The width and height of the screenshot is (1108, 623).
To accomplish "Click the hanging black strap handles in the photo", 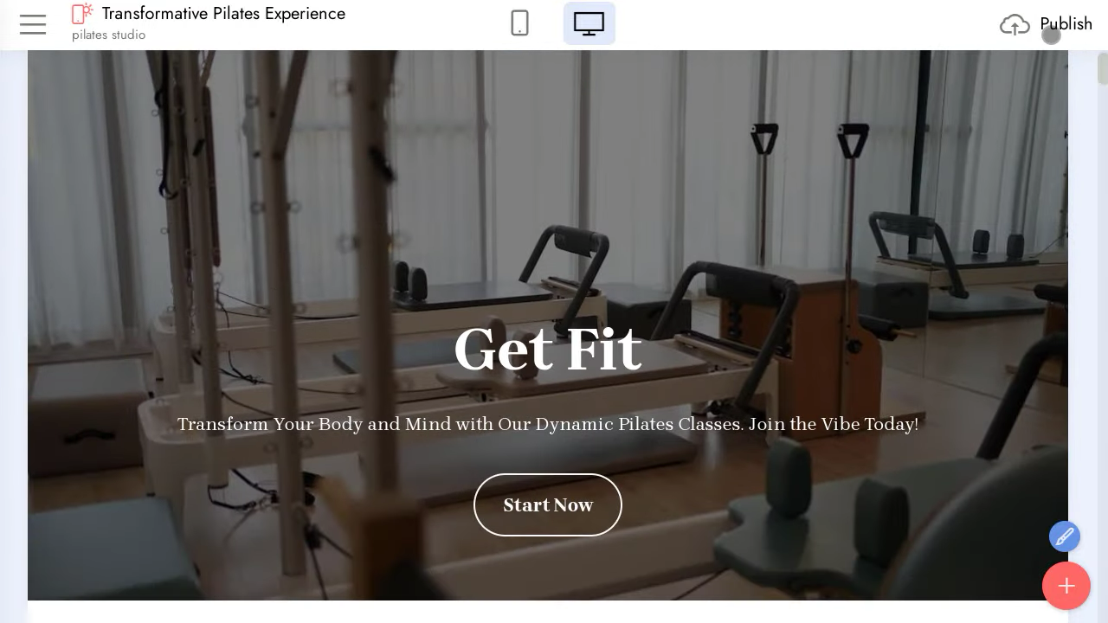I will (807, 138).
